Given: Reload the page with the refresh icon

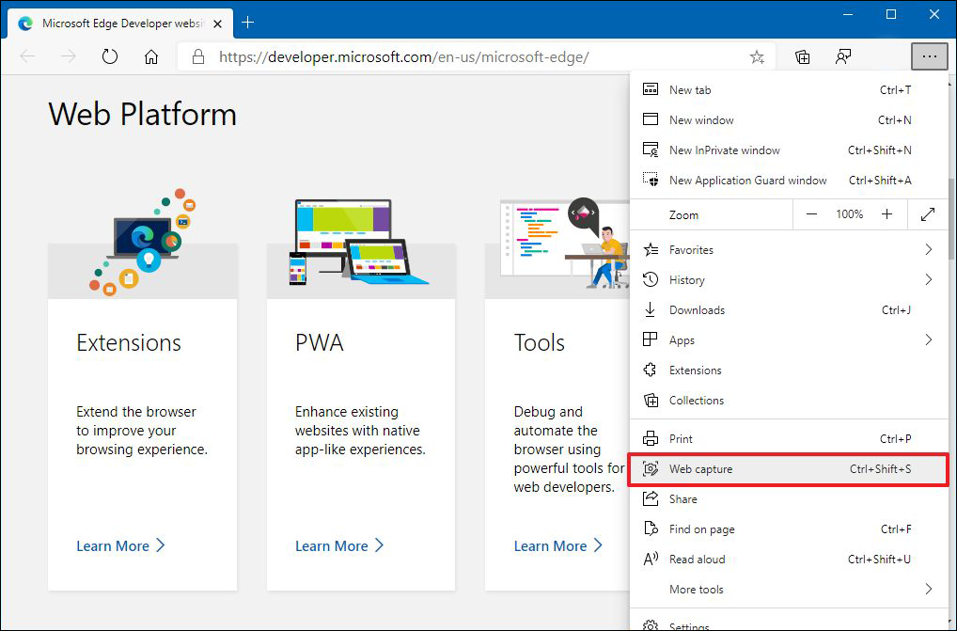Looking at the screenshot, I should coord(110,56).
